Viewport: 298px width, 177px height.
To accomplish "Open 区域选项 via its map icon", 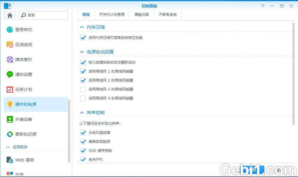I will click(10, 45).
